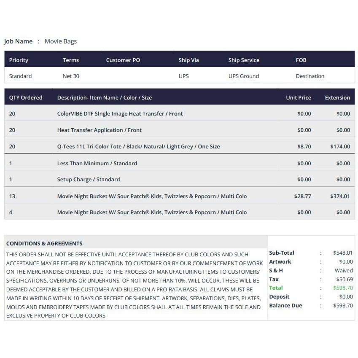
Task: Click the Ship Via header
Action: 188,60
